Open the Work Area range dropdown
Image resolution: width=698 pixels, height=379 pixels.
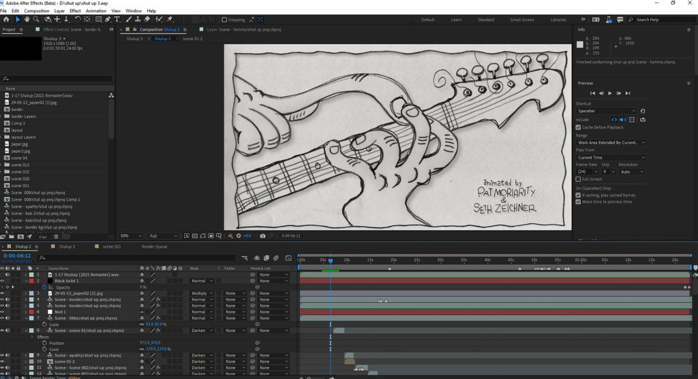click(611, 143)
